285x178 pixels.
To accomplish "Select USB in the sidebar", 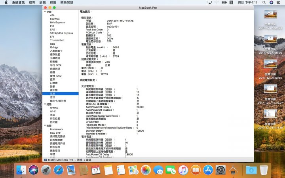I will click(x=53, y=44).
